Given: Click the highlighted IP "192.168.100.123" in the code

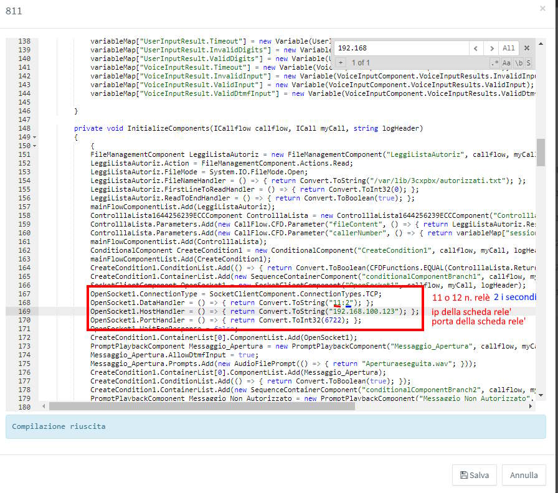Looking at the screenshot, I should pos(363,312).
